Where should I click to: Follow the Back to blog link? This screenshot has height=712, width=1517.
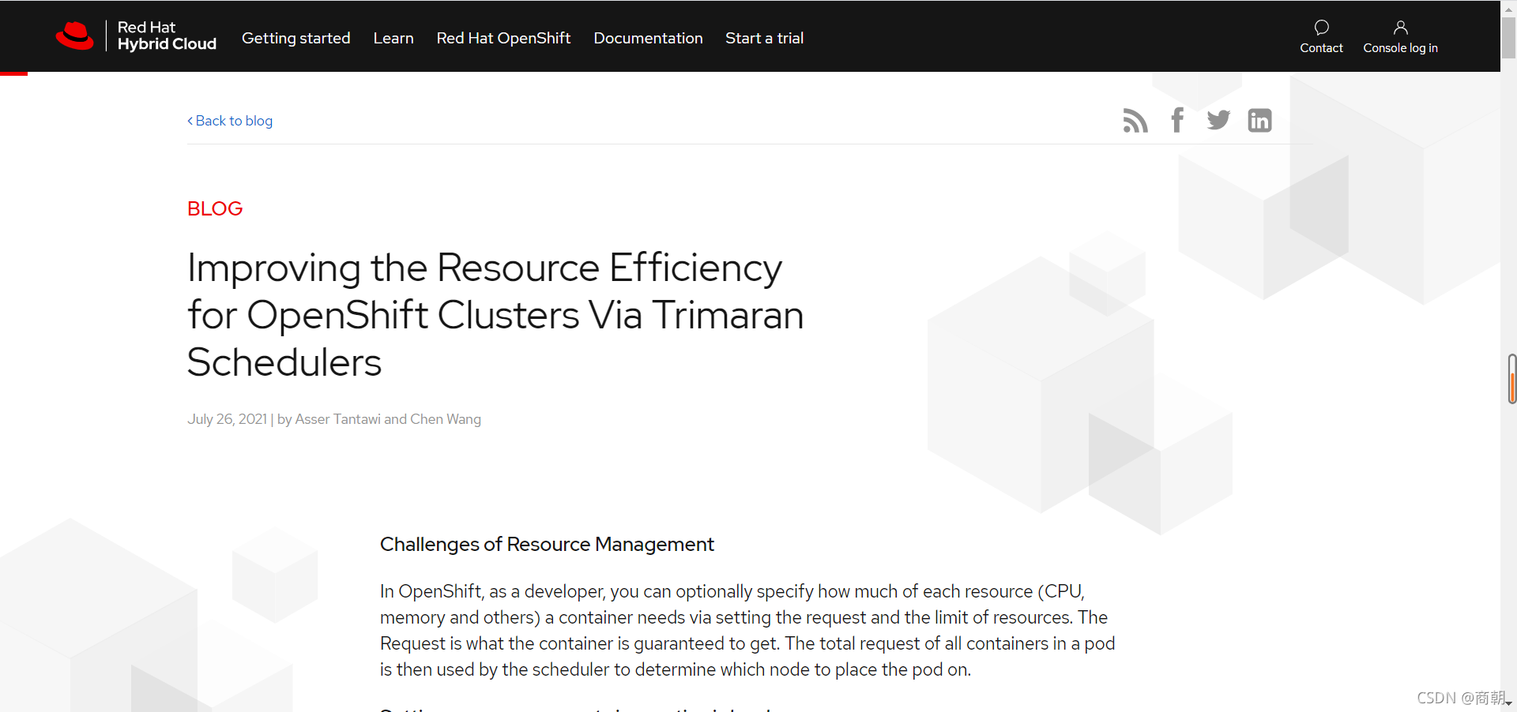pyautogui.click(x=230, y=121)
